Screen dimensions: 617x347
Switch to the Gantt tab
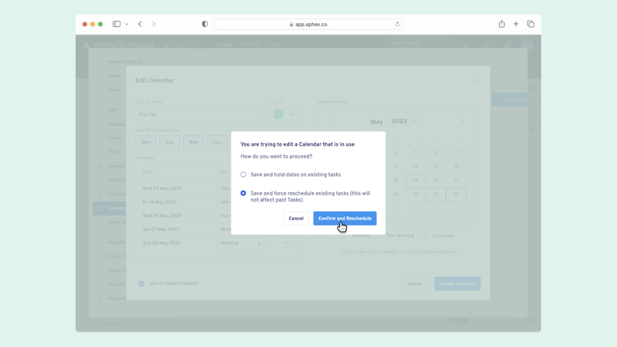pyautogui.click(x=224, y=45)
